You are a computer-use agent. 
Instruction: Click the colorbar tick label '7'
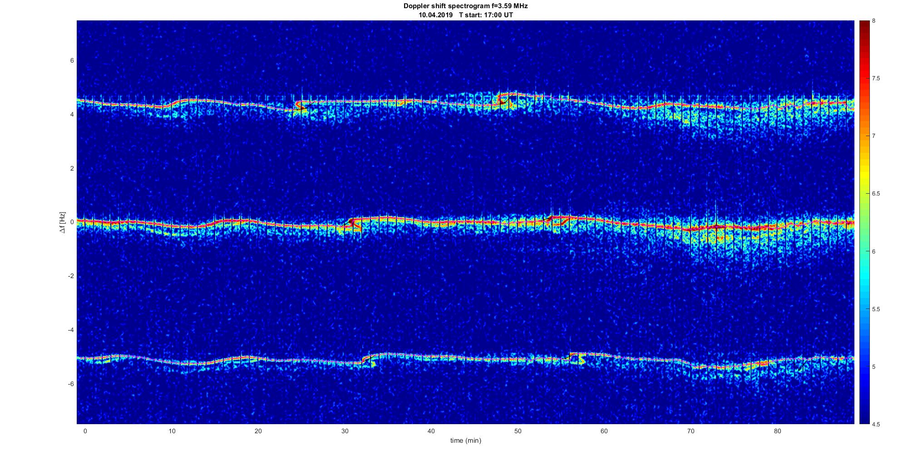[x=874, y=136]
